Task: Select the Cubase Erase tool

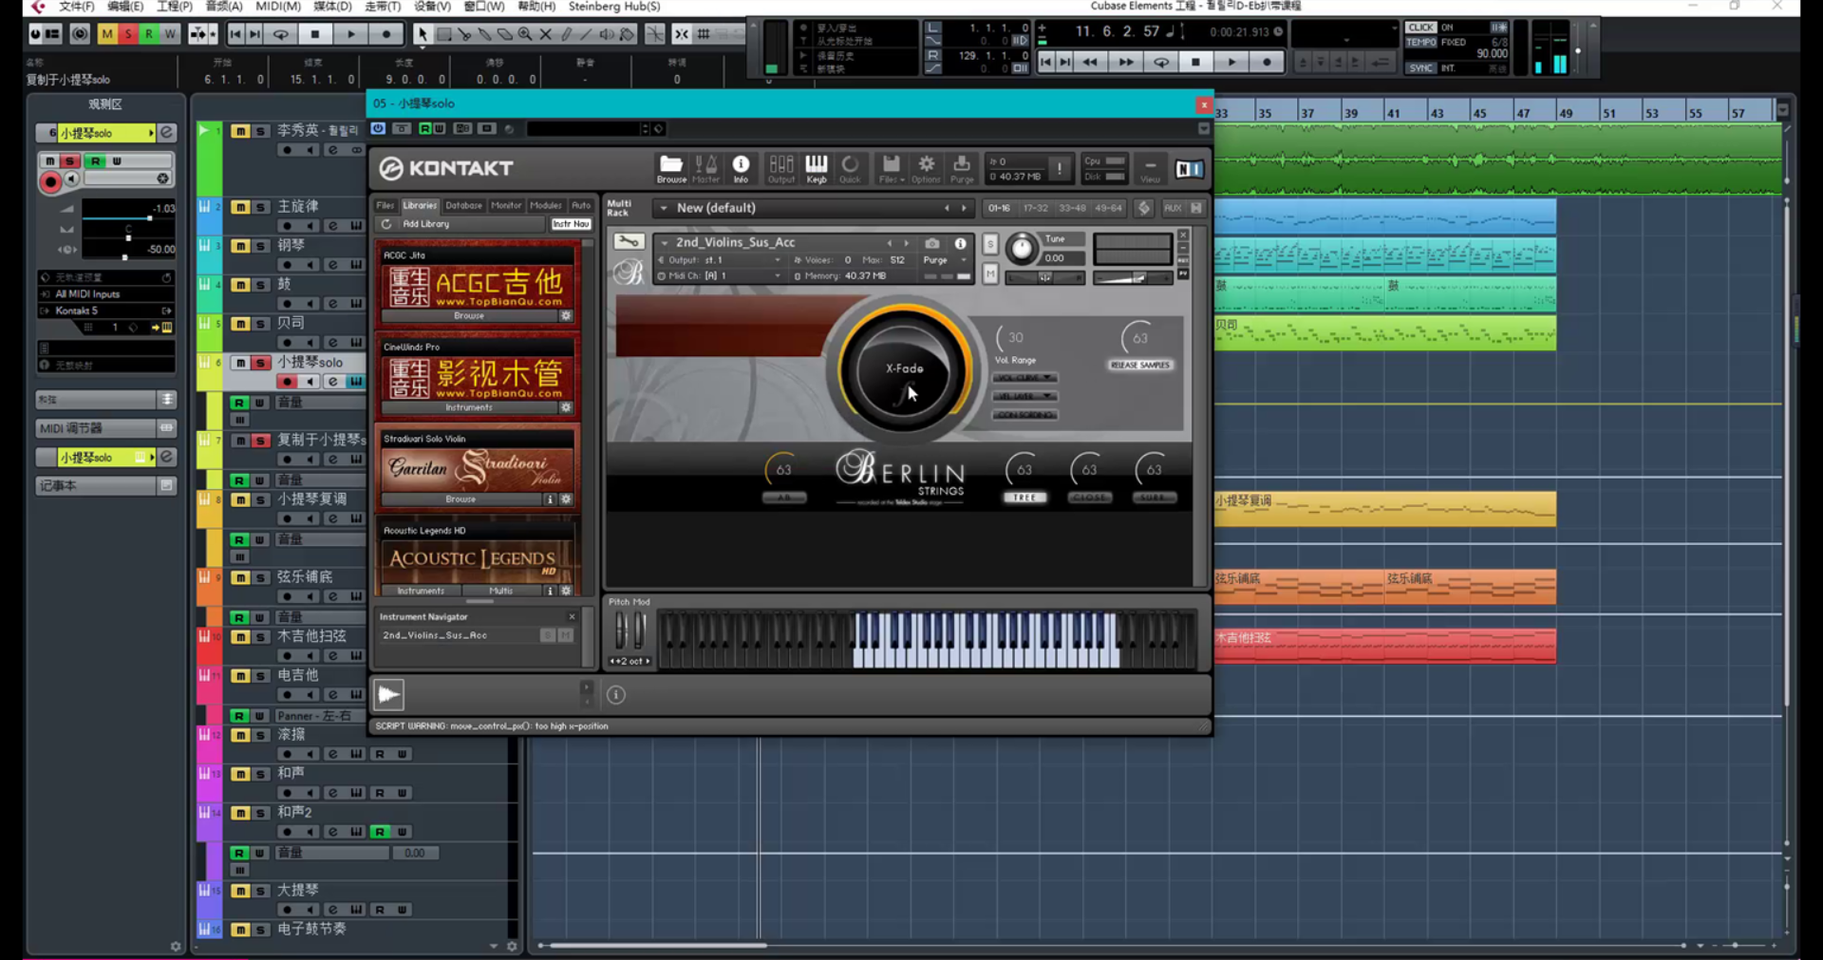Action: click(x=505, y=34)
